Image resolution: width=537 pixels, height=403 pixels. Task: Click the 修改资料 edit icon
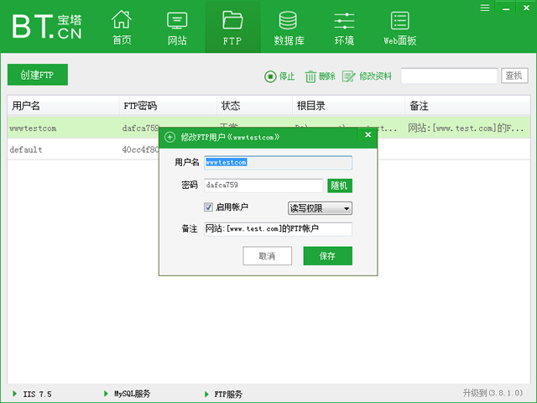point(349,76)
